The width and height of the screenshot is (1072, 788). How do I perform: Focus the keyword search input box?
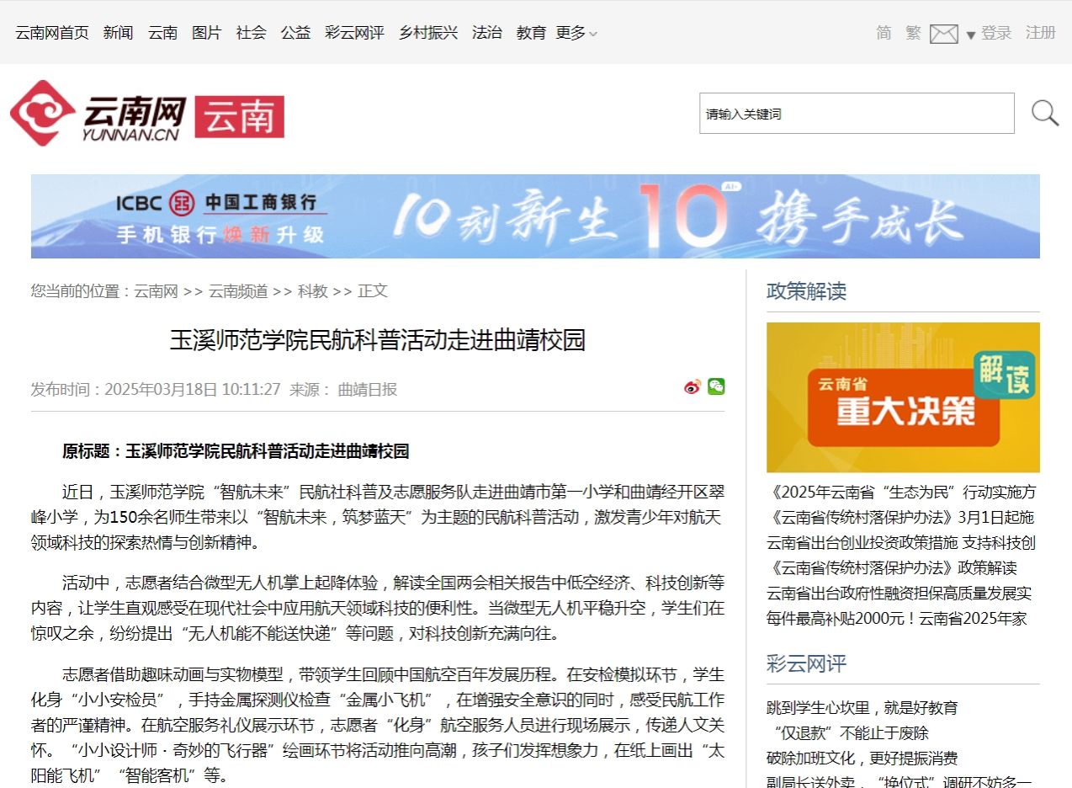(x=856, y=114)
